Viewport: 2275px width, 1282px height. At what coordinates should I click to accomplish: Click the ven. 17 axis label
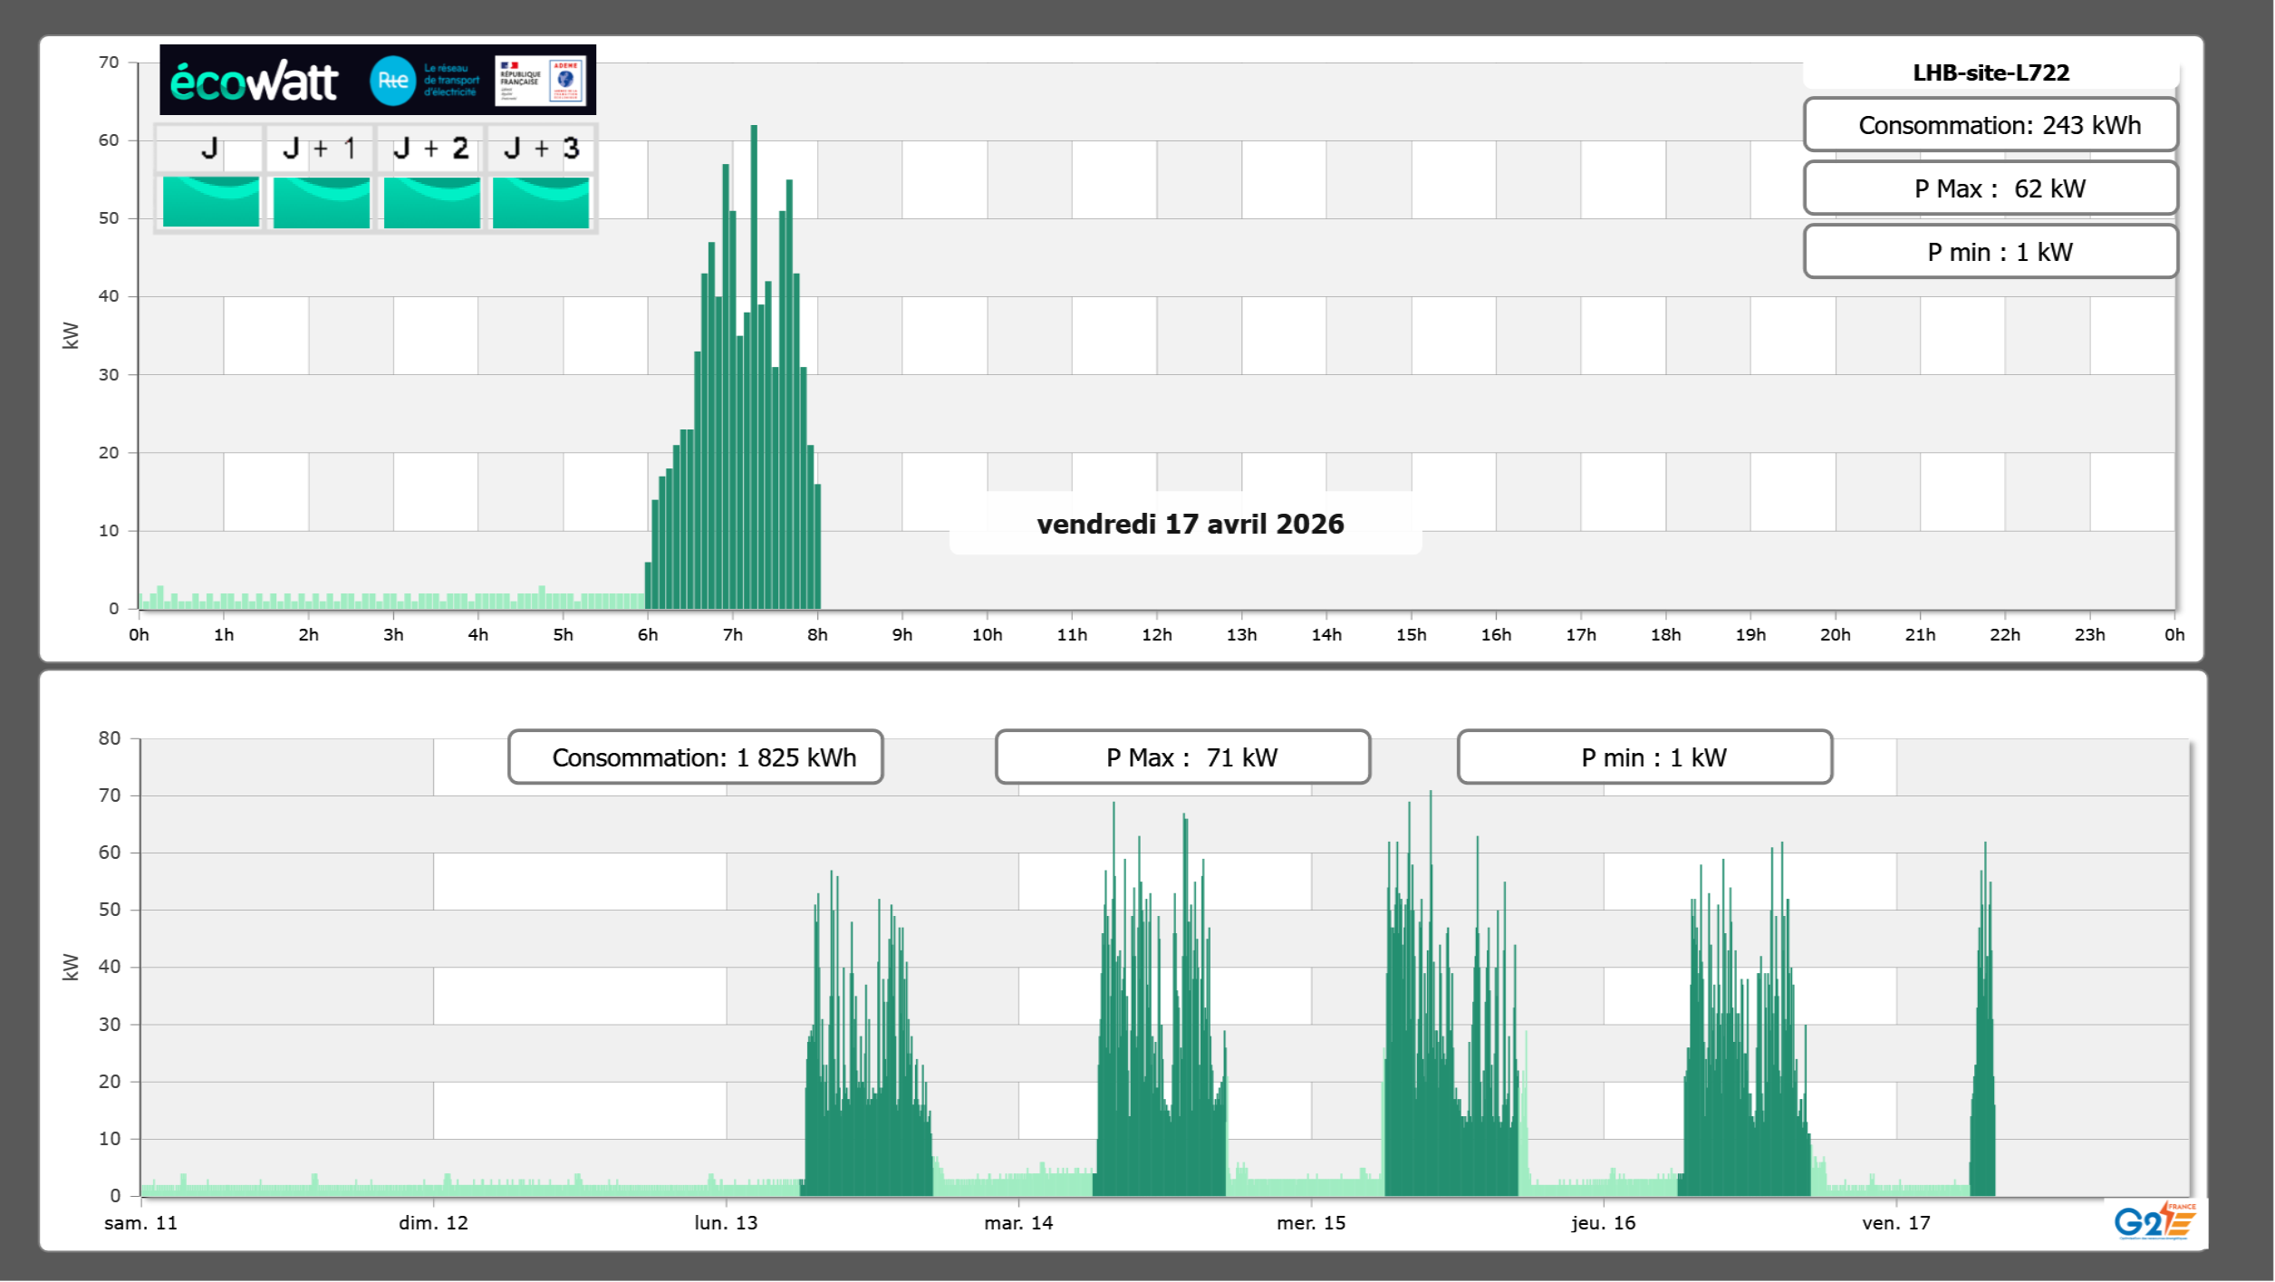(1895, 1223)
